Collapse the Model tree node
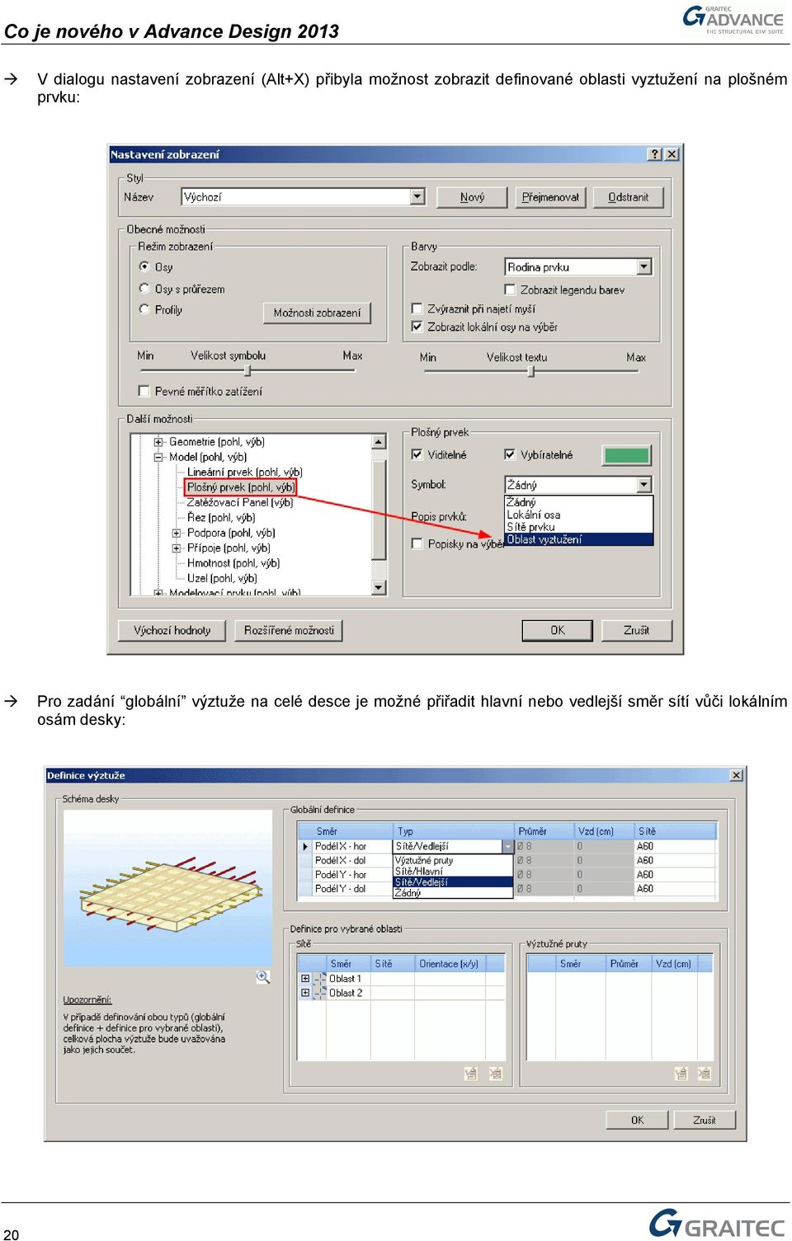Viewport: 792px width, 1241px height. coord(158,457)
